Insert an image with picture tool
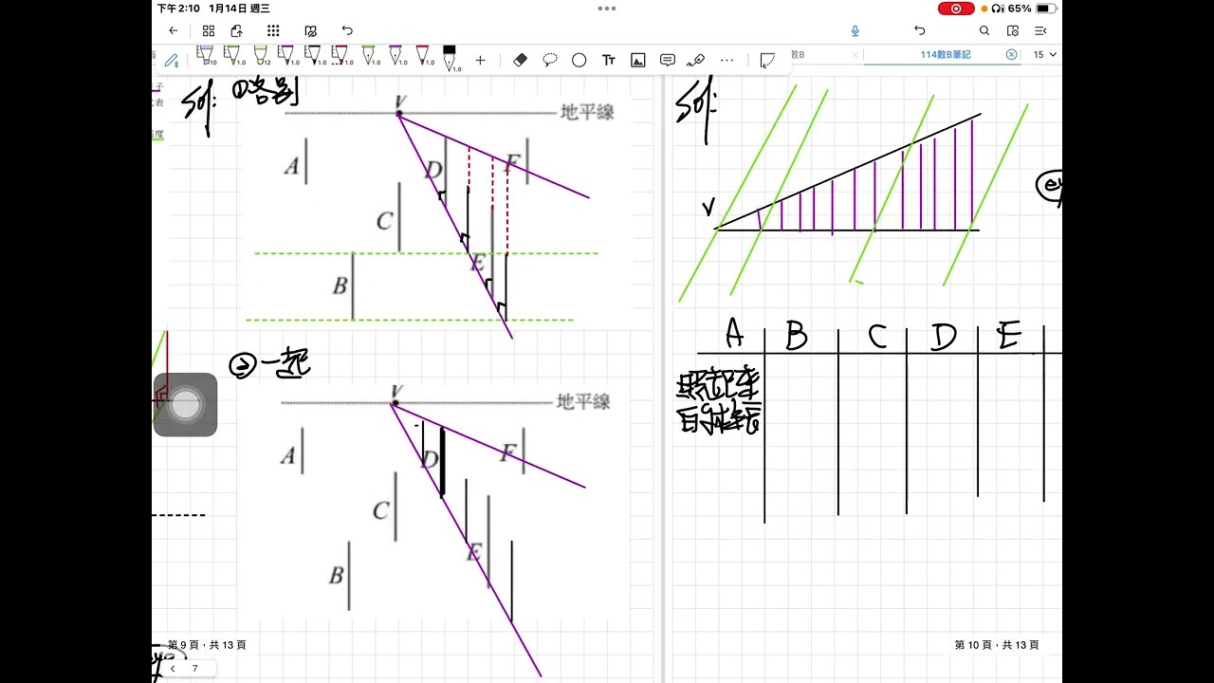 tap(638, 60)
